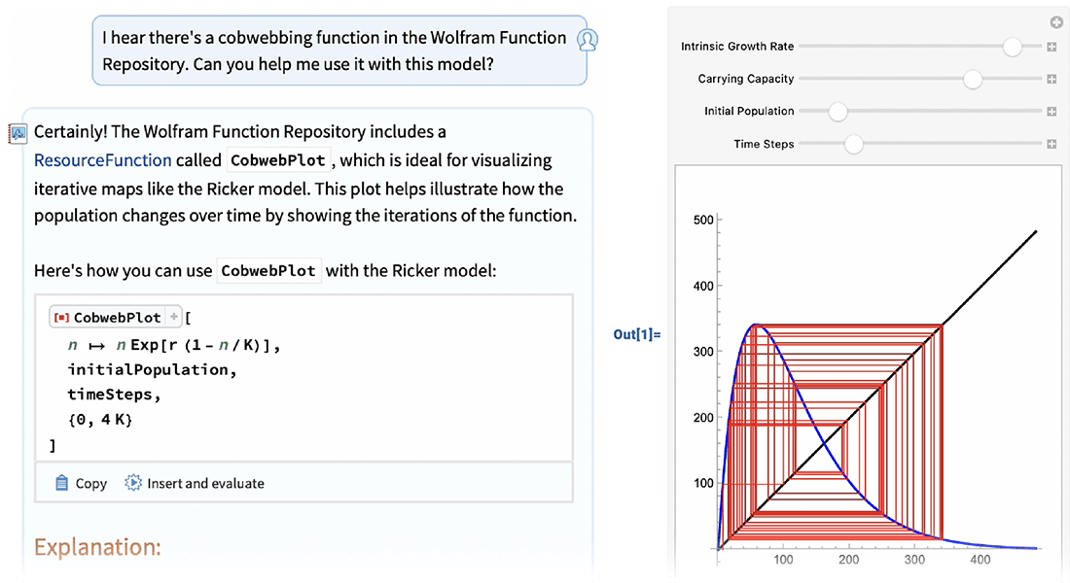Screen dimensions: 1070x583
Task: Show Initial Population slider's detailed controls
Action: coord(1052,112)
